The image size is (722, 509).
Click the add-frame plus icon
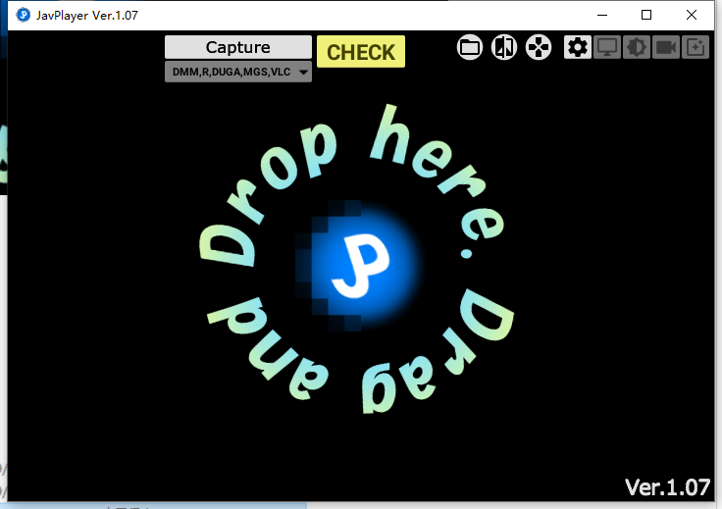point(696,47)
